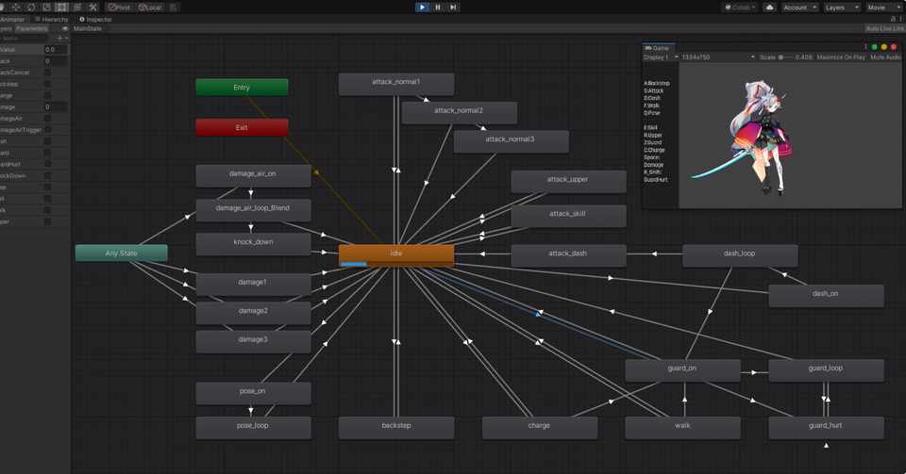Open the Layers dropdown in the top bar
906x474 pixels.
[x=841, y=8]
